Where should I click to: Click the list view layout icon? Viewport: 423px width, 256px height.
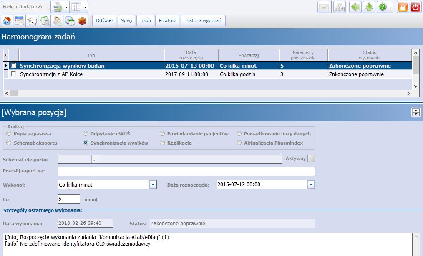[x=76, y=7]
